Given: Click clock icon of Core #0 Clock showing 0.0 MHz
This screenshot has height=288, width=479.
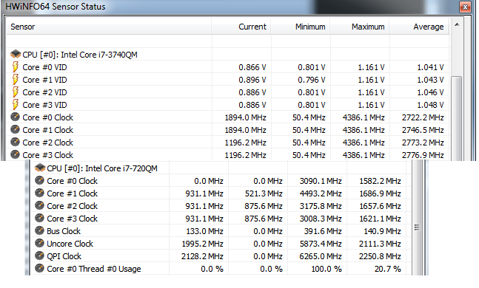Looking at the screenshot, I should point(39,180).
